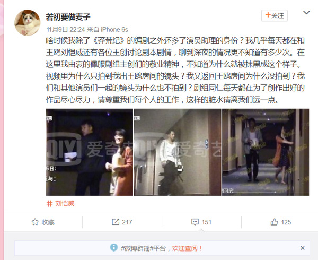View the 217 reposts count
Image resolution: width=318 pixels, height=260 pixels.
pyautogui.click(x=127, y=222)
